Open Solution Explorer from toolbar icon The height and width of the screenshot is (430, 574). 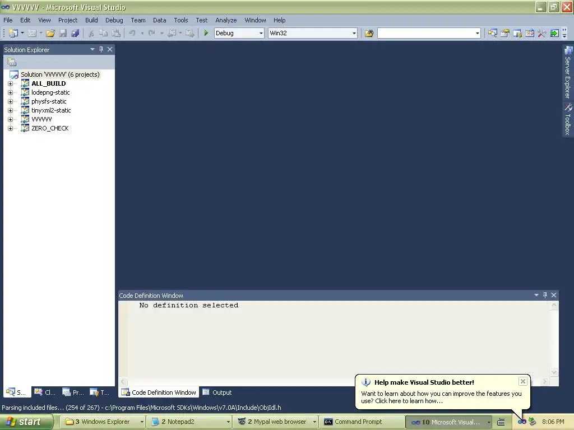(x=492, y=33)
